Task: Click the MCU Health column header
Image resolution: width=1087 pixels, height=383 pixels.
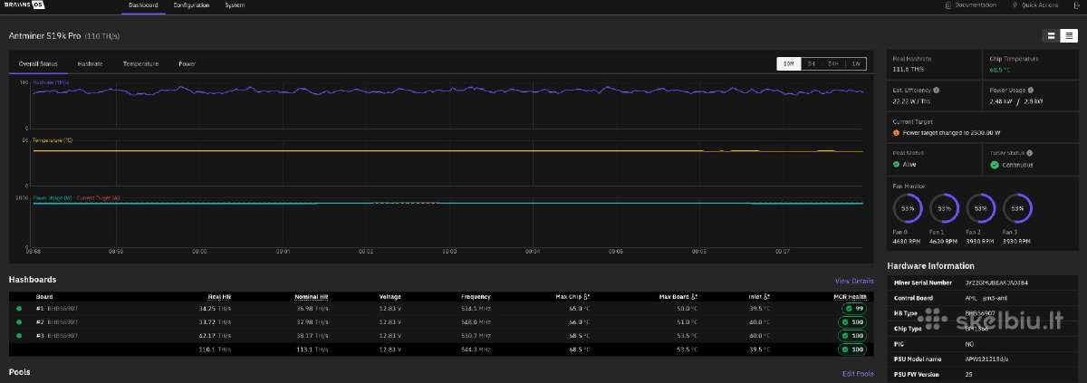Action: coord(850,296)
